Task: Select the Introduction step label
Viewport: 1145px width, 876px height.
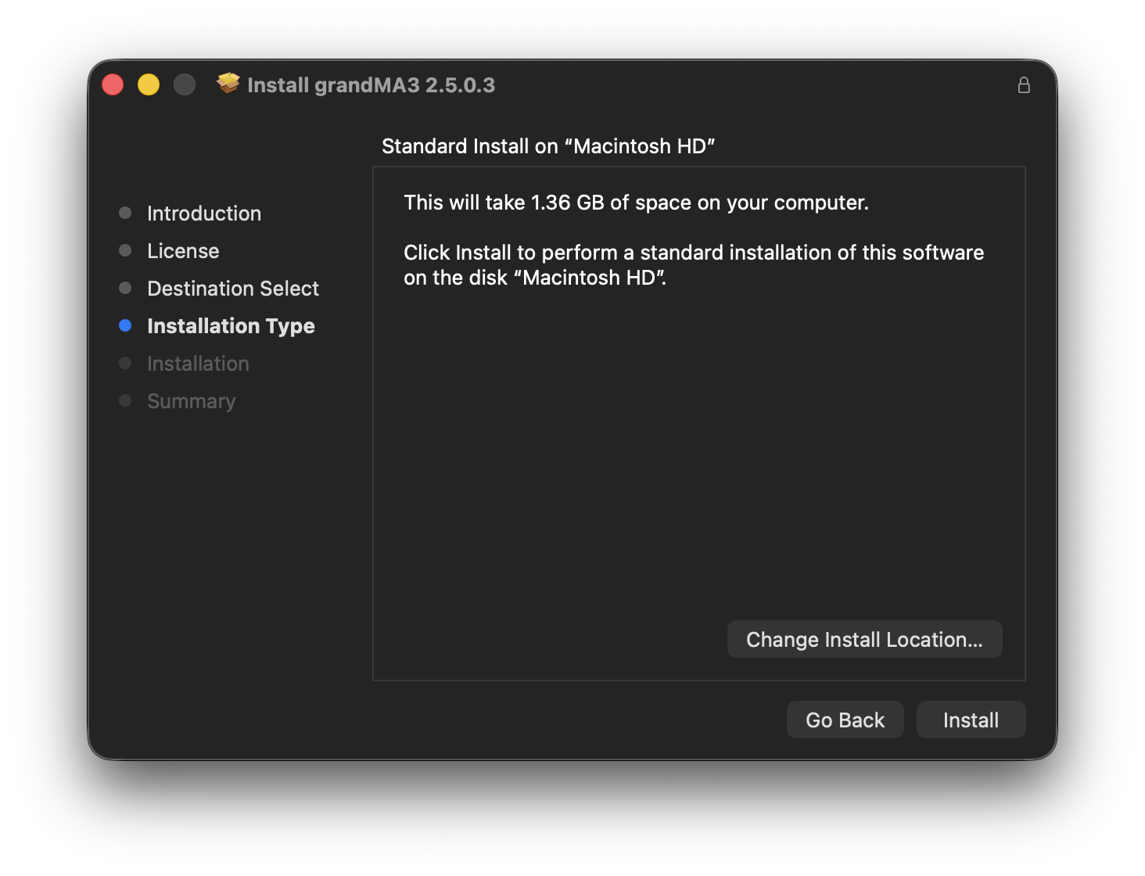Action: point(204,214)
